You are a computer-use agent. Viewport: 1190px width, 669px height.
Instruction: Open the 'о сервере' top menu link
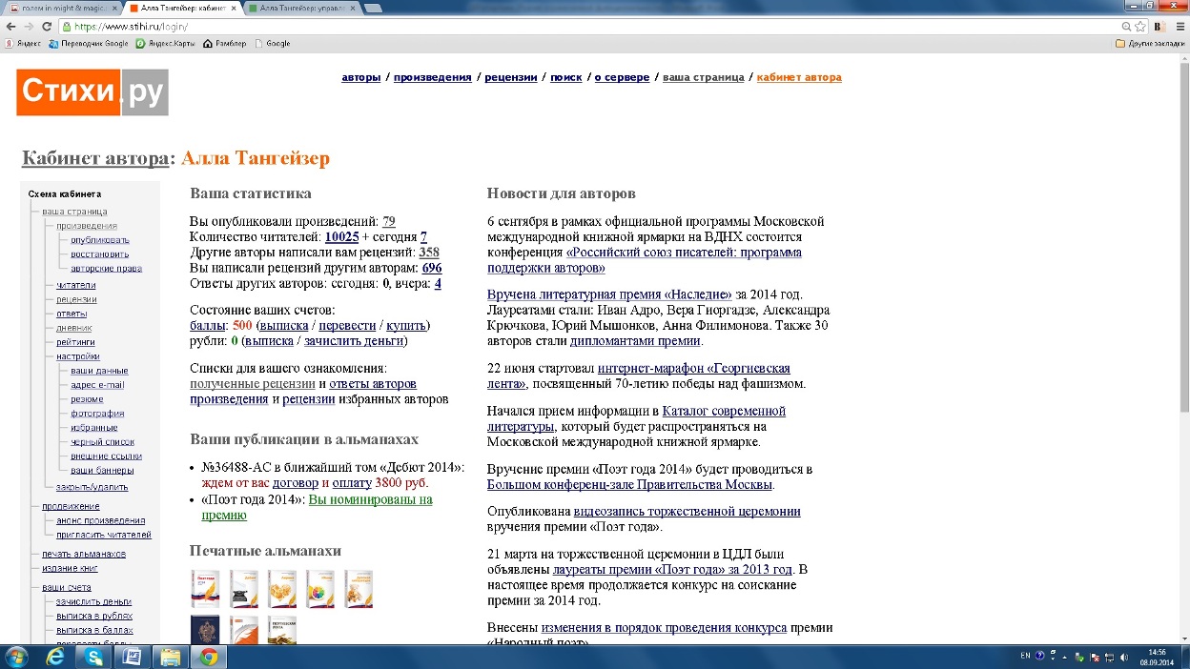[x=622, y=77]
